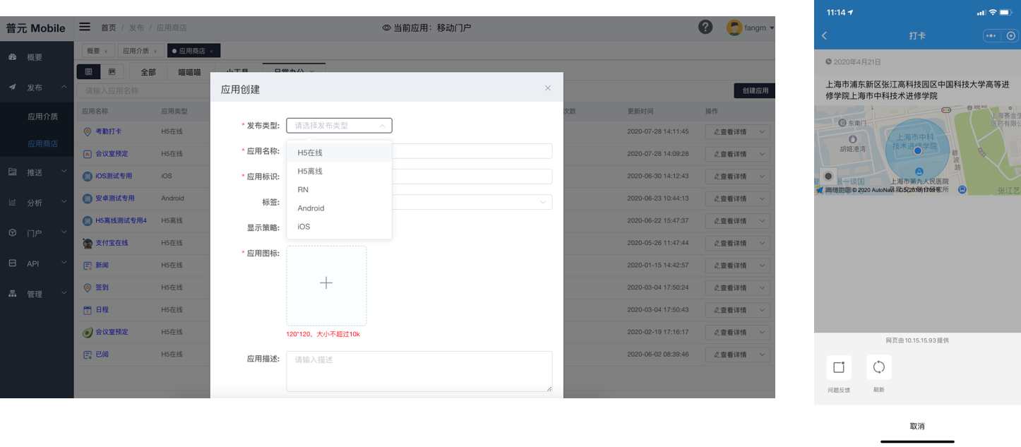The image size is (1021, 447).
Task: Tap the three-dots more icon in phone header
Action: pos(991,36)
